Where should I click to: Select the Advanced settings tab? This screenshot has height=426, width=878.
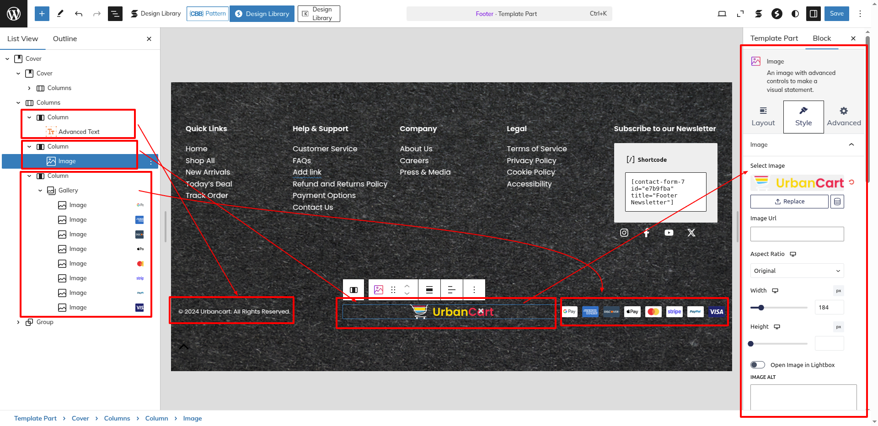[x=844, y=117]
